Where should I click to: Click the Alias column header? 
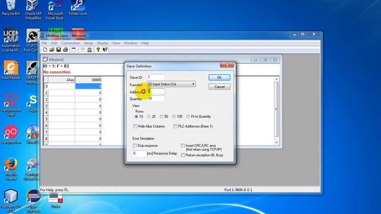[61, 80]
